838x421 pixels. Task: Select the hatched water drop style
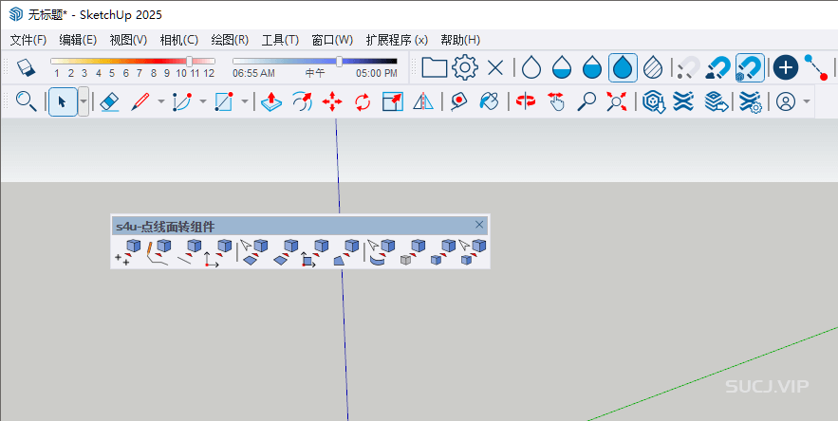(653, 67)
